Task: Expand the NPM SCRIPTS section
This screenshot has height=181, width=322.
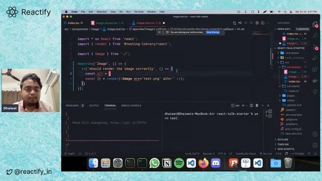Action: click(285, 149)
